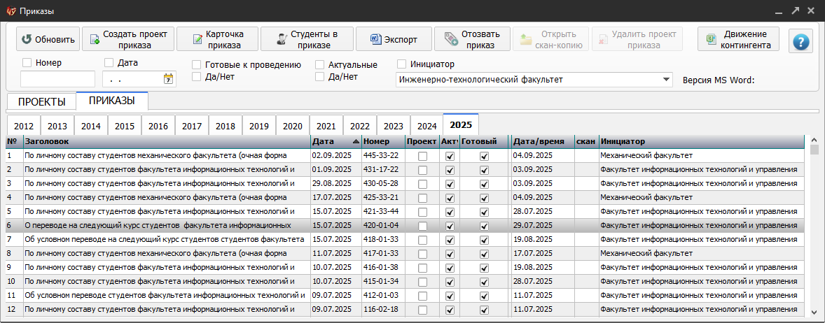Expand the Инженерно-технологический факультет dropdown
This screenshot has width=825, height=323.
click(x=665, y=79)
